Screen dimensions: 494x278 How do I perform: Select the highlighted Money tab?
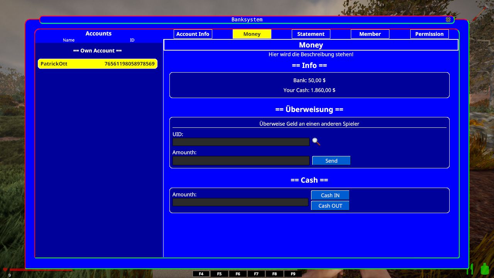tap(252, 34)
